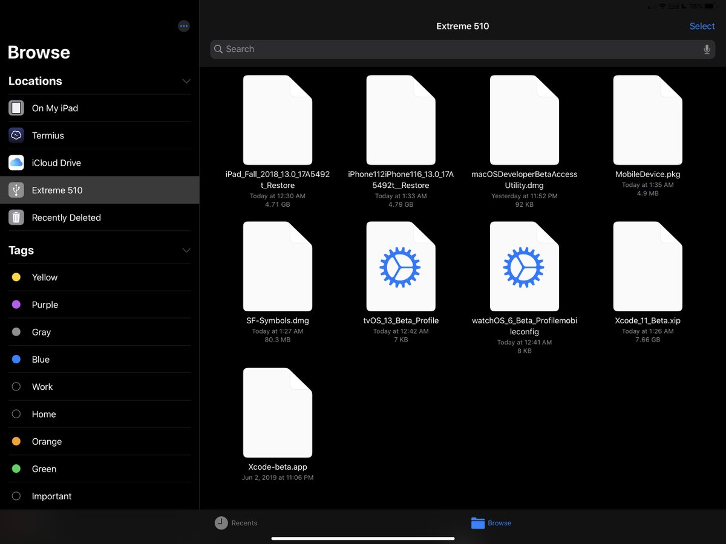The height and width of the screenshot is (544, 726).
Task: Click the Important tag label
Action: pyautogui.click(x=51, y=496)
